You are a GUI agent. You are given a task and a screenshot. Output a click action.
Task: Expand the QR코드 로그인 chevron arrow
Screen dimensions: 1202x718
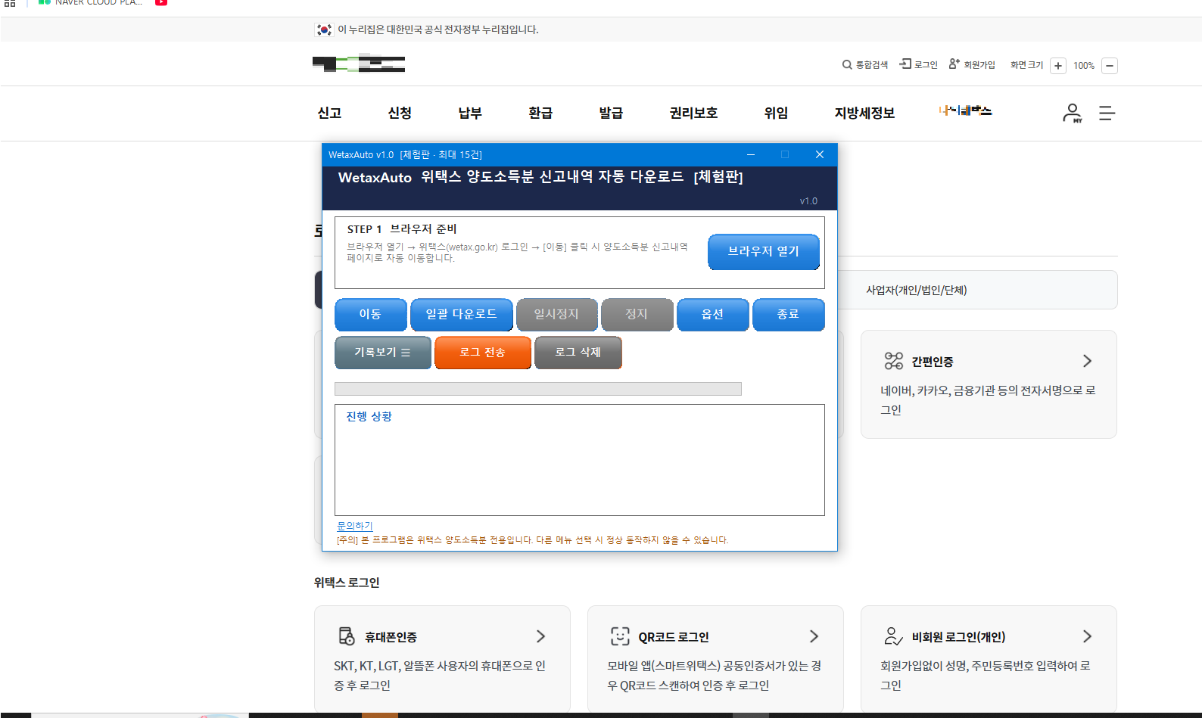(x=814, y=636)
